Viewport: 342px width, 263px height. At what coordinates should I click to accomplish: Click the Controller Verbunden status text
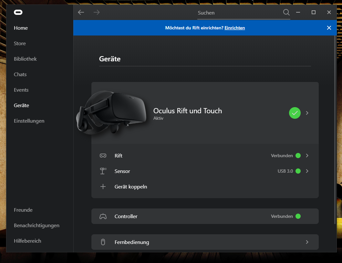(x=282, y=217)
